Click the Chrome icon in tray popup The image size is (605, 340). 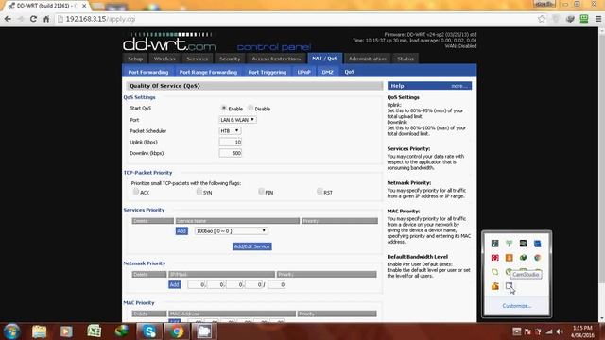(x=537, y=258)
